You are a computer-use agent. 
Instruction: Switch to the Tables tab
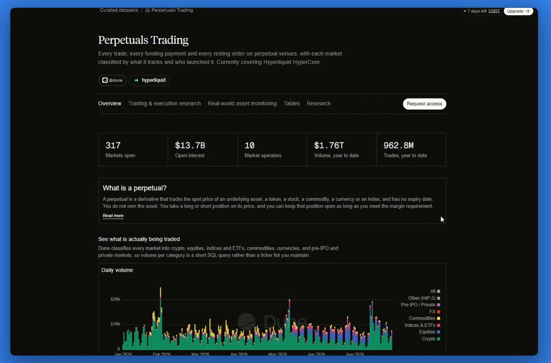pos(292,103)
